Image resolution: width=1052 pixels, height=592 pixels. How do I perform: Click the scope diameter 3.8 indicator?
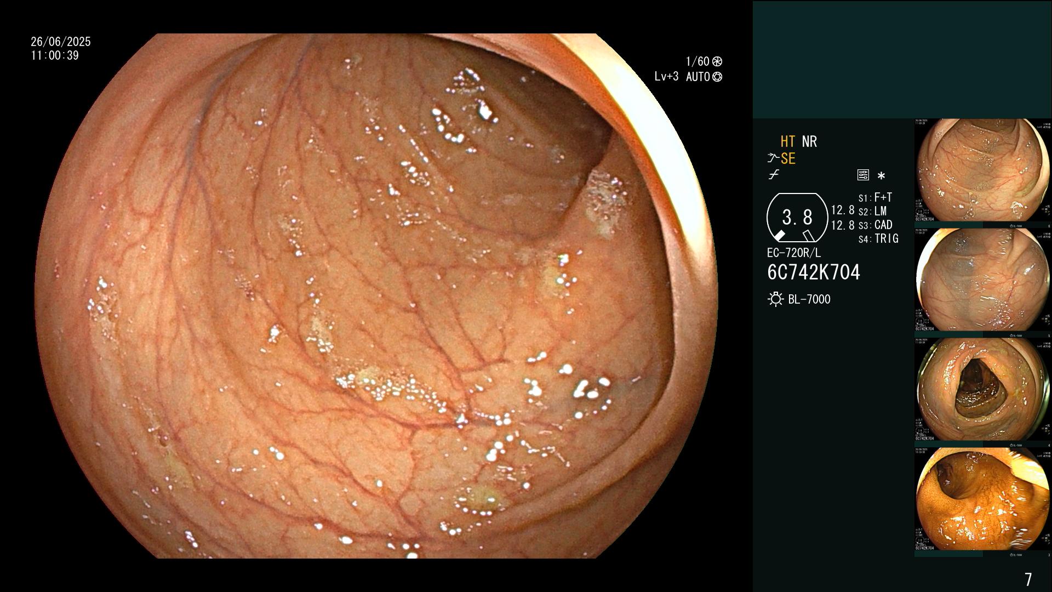tap(797, 218)
